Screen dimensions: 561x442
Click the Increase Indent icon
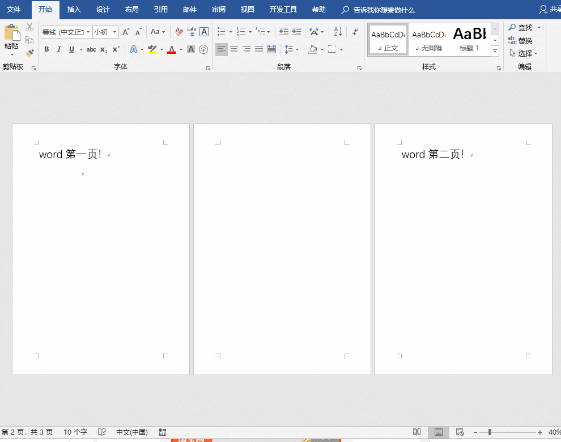click(296, 32)
